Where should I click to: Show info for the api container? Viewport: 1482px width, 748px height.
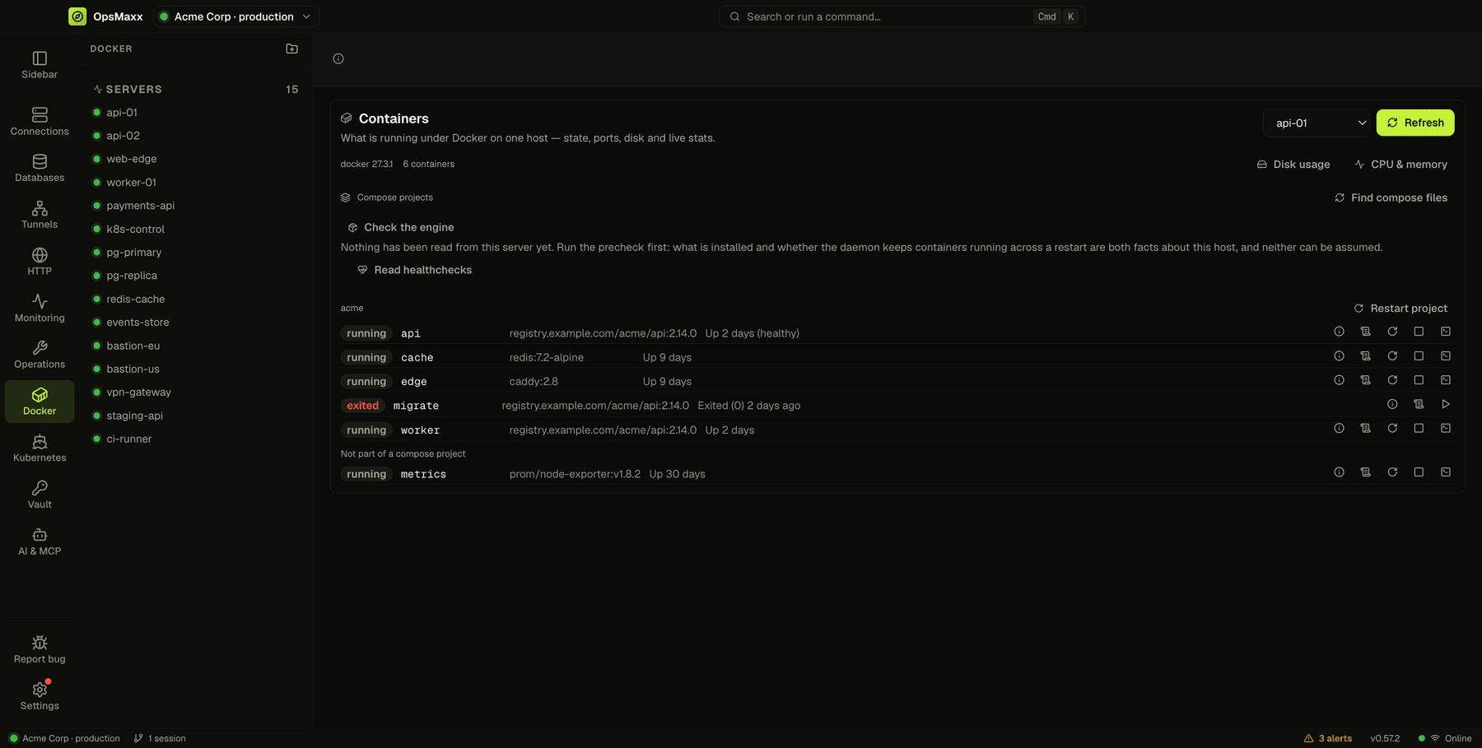(1339, 332)
